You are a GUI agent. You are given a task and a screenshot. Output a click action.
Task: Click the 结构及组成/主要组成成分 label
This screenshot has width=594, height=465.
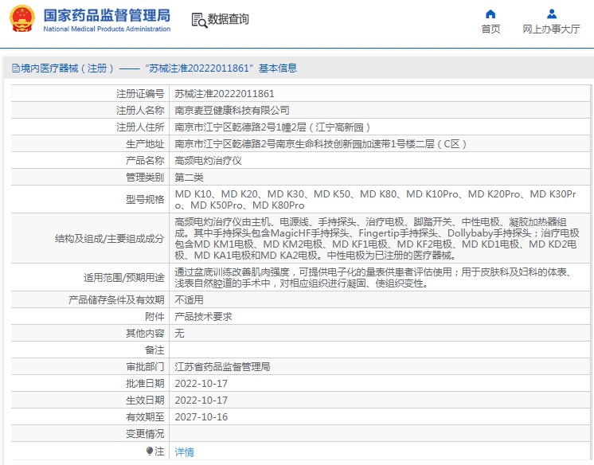(109, 238)
